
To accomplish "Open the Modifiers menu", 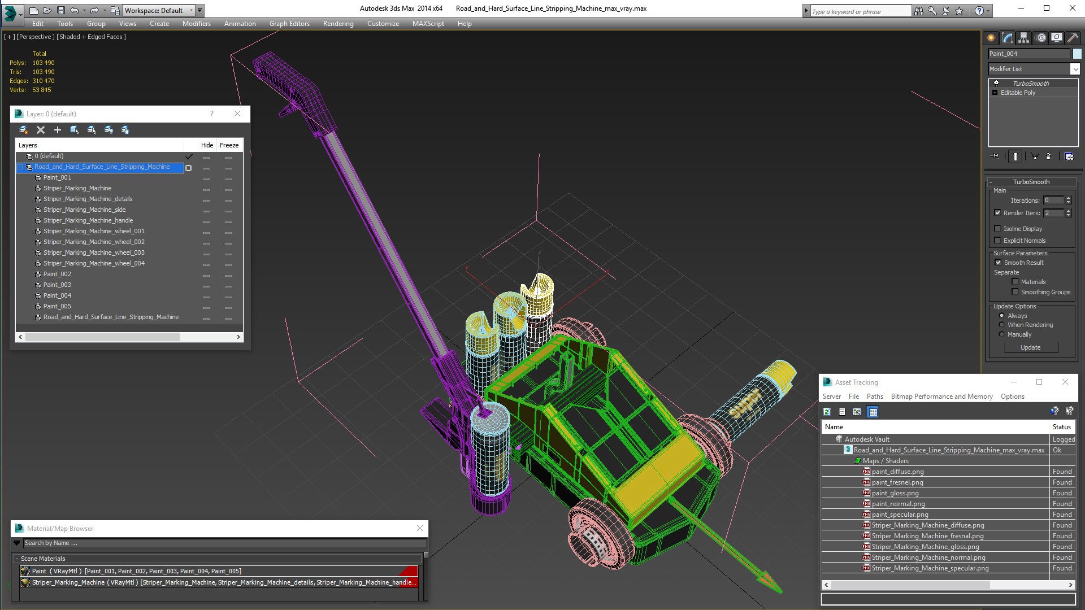I will coord(196,24).
